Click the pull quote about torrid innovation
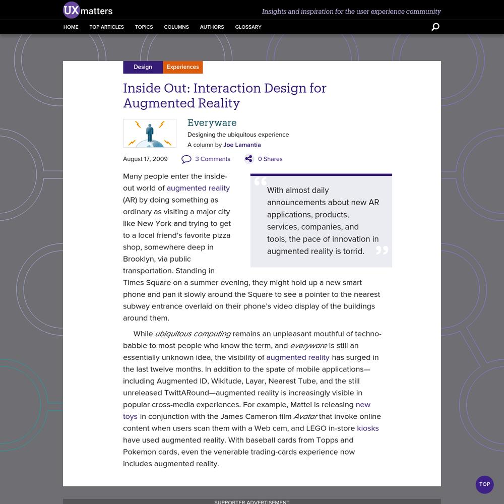Image resolution: width=504 pixels, height=504 pixels. pos(321,221)
